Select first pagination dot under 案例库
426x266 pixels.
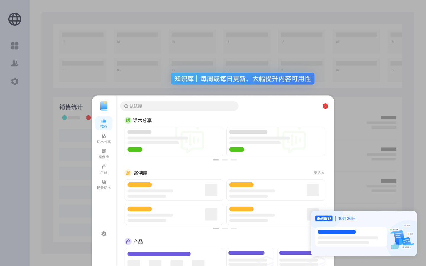pos(216,228)
